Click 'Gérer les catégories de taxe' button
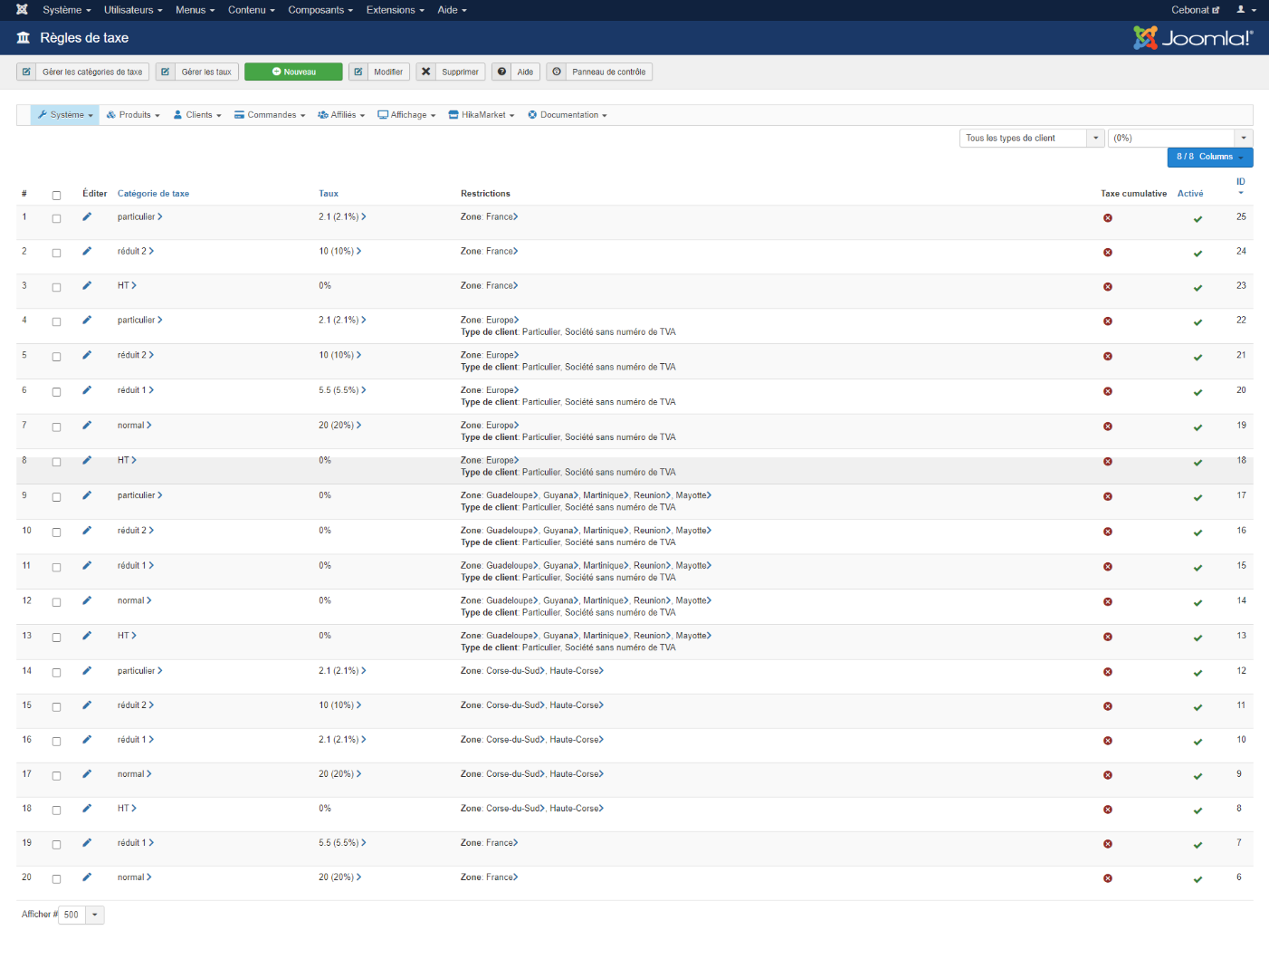This screenshot has width=1269, height=978. point(82,72)
